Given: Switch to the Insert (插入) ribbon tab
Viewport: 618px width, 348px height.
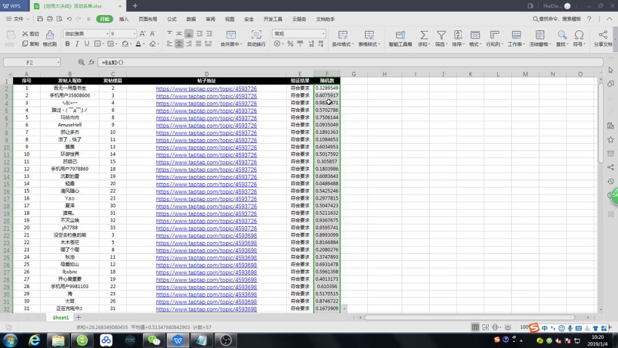Looking at the screenshot, I should tap(124, 19).
